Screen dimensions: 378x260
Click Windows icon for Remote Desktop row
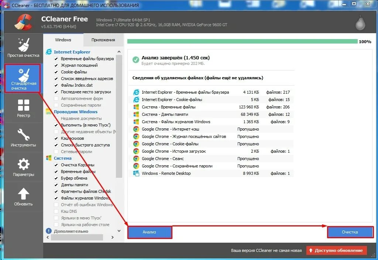pyautogui.click(x=136, y=173)
